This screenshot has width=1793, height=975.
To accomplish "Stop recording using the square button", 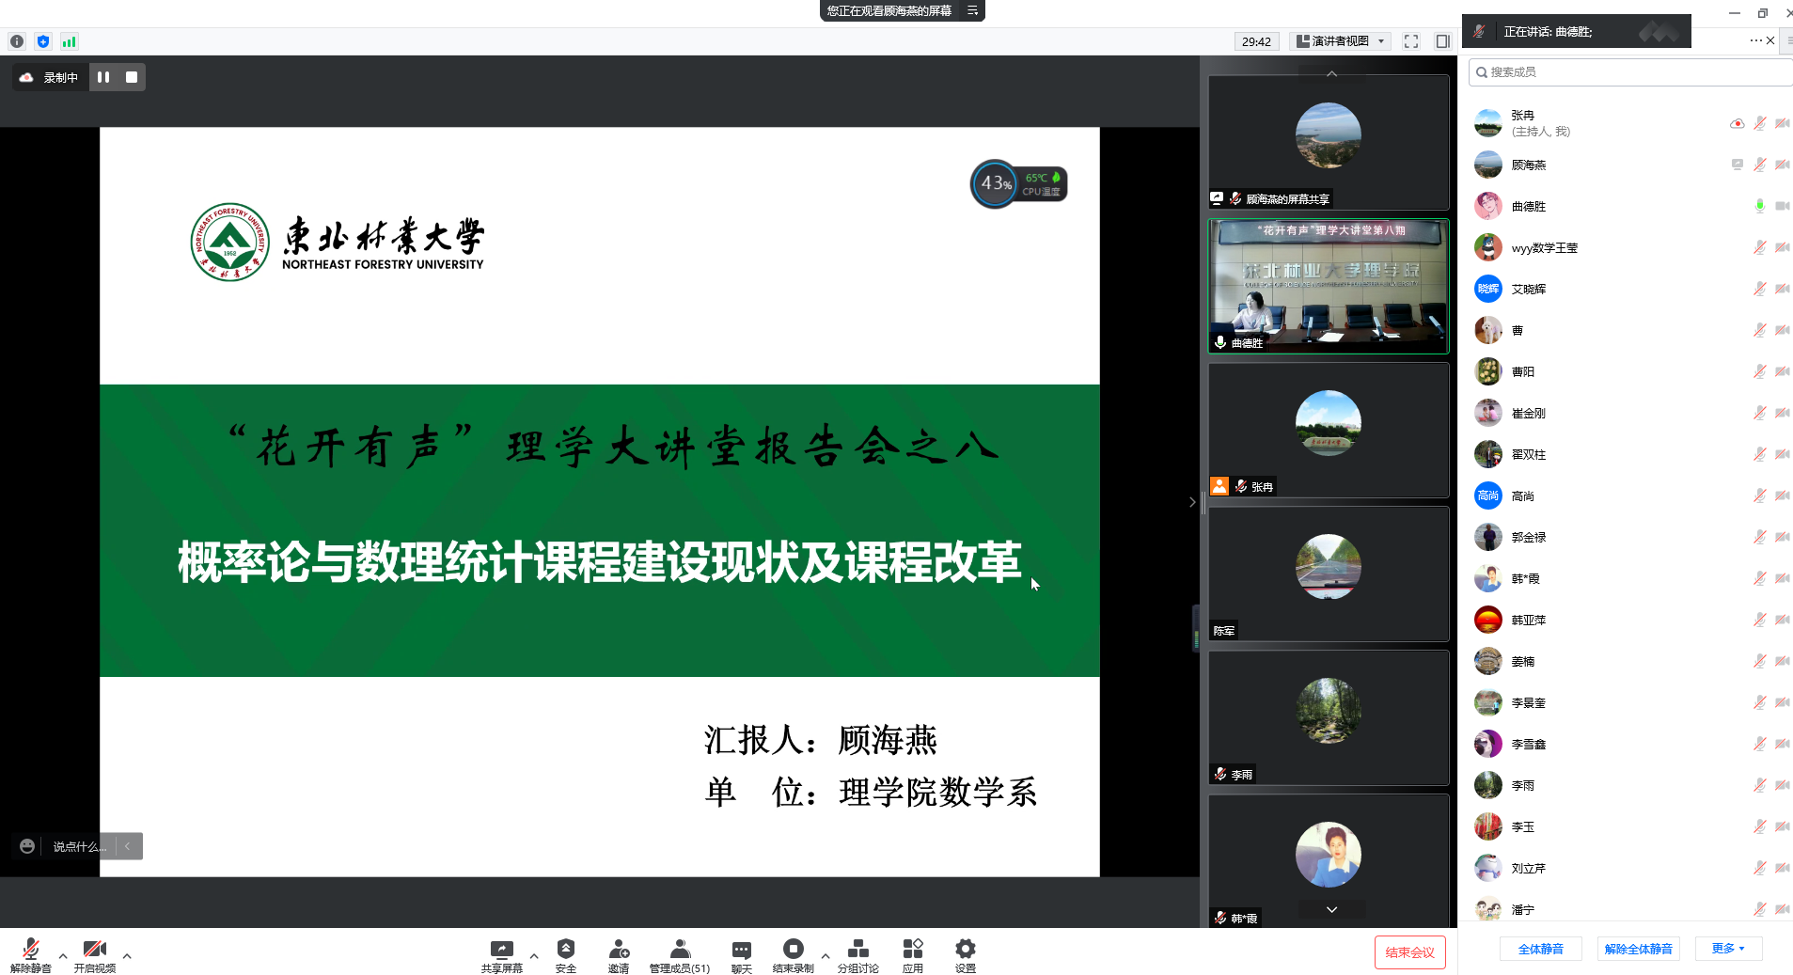I will coord(132,77).
